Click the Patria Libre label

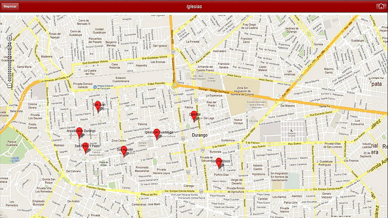tap(291, 202)
